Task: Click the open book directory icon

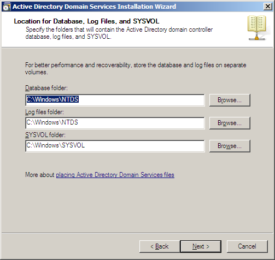Action: click(257, 28)
